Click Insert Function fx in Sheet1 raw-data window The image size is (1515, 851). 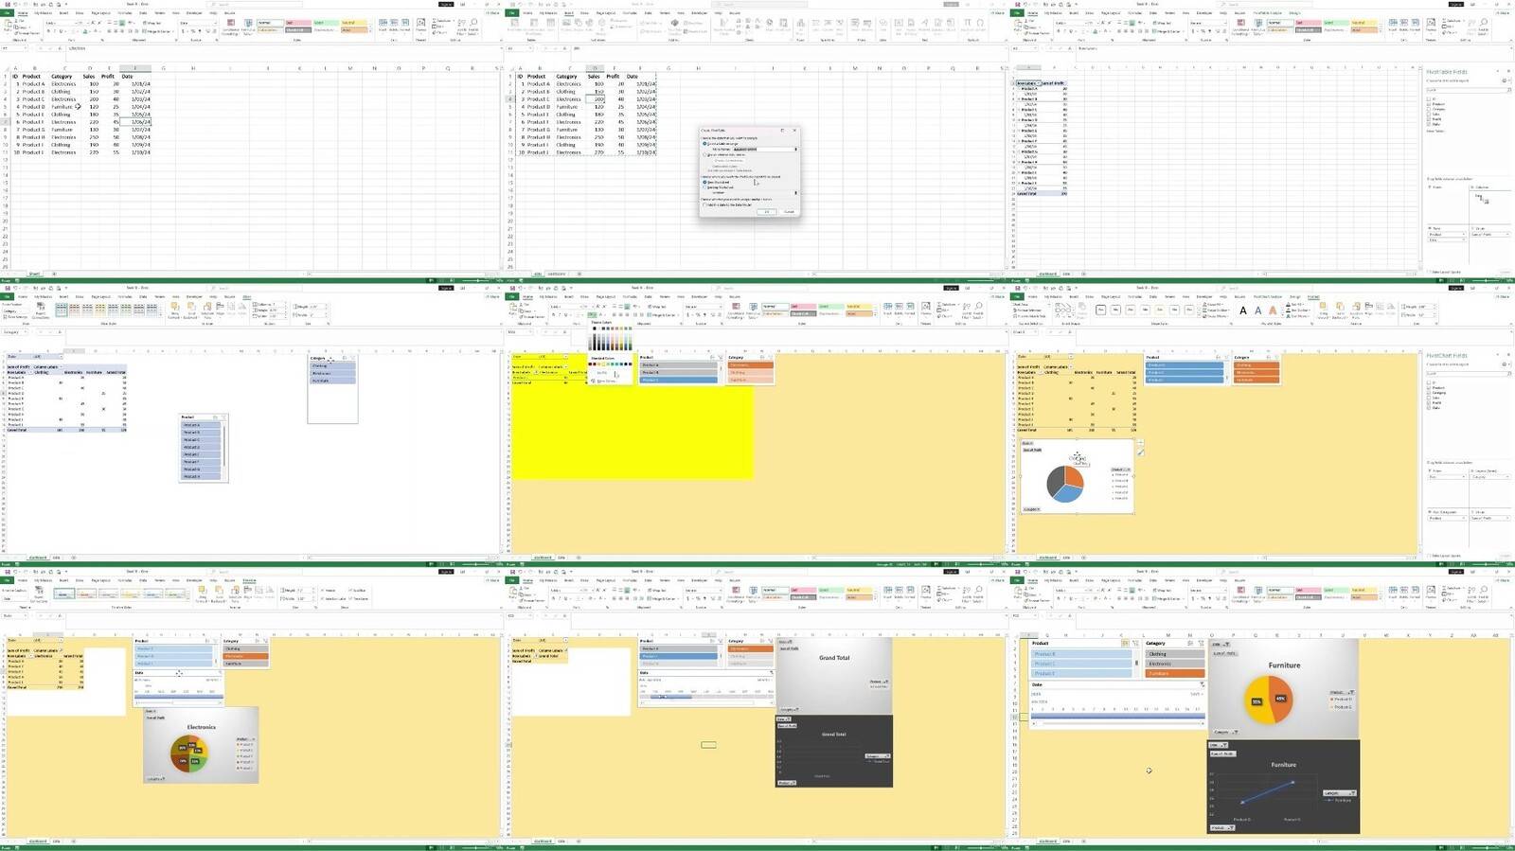click(60, 48)
